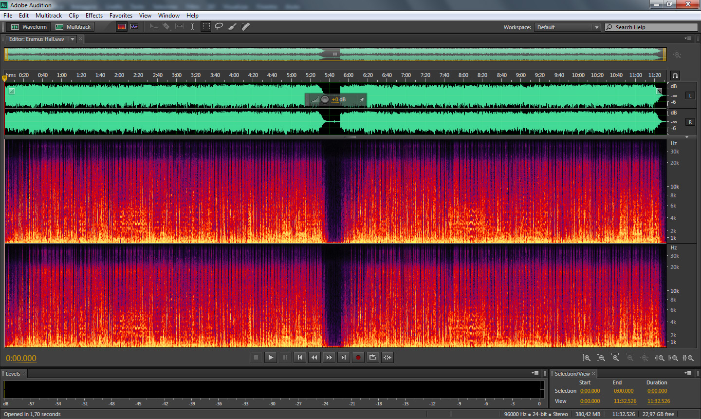The image size is (701, 419).
Task: Toggle the Spectral Frequency Display
Action: (122, 27)
